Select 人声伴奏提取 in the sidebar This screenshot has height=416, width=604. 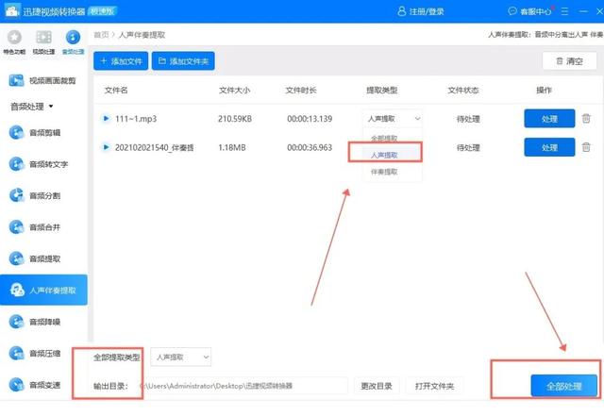(x=43, y=290)
